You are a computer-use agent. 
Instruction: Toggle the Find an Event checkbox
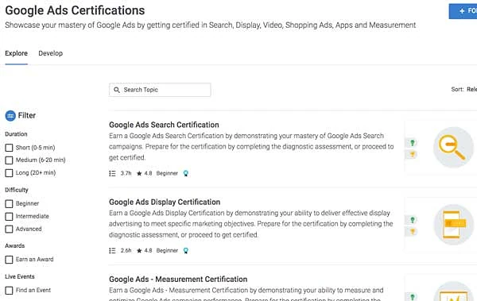tap(9, 291)
